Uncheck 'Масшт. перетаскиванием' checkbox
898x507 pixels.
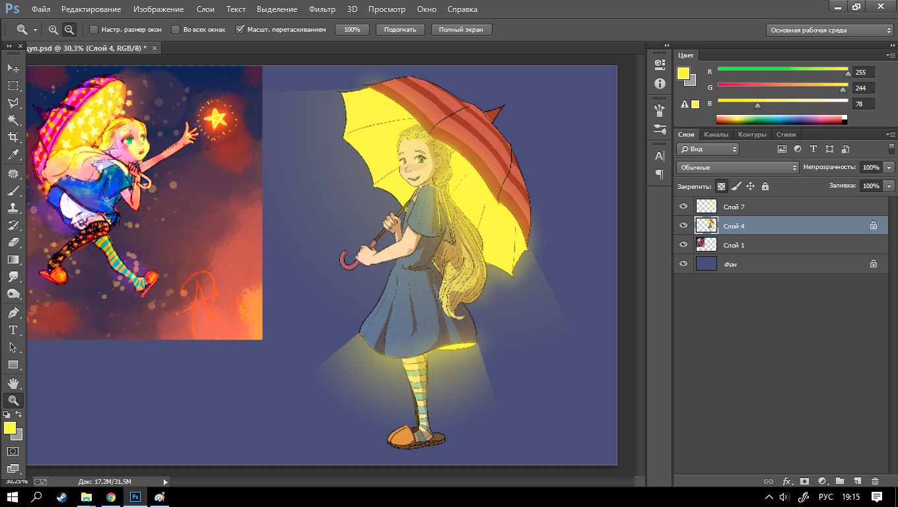coord(240,30)
